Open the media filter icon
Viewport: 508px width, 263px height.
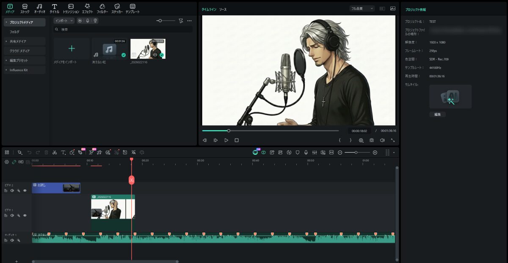coord(181,21)
